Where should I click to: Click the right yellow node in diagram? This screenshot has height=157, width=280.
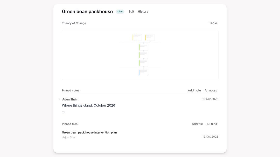(150, 37)
